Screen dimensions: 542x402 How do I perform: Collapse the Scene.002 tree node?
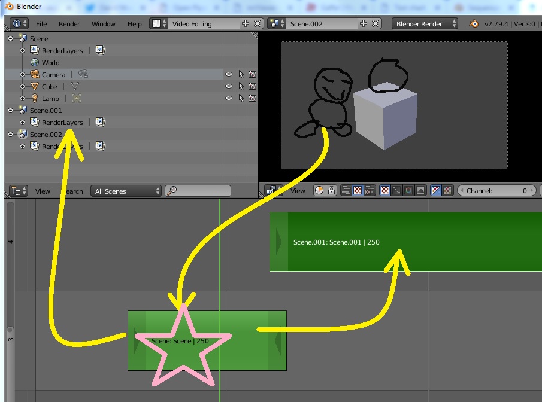click(x=10, y=135)
